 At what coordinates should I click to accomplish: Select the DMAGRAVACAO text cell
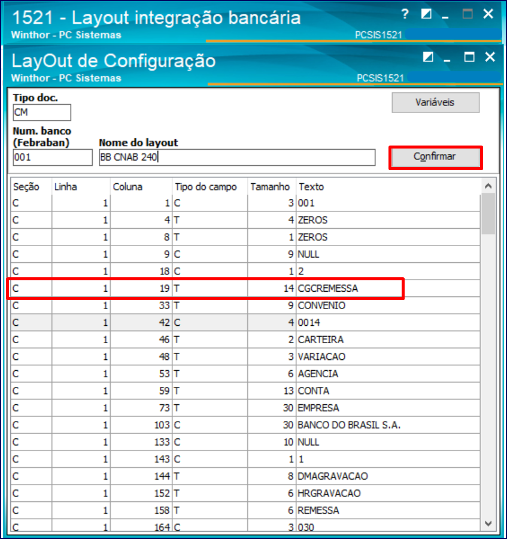pyautogui.click(x=388, y=476)
